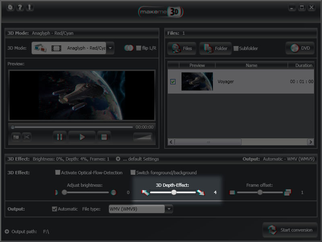Click the Start conversion button

(290, 230)
